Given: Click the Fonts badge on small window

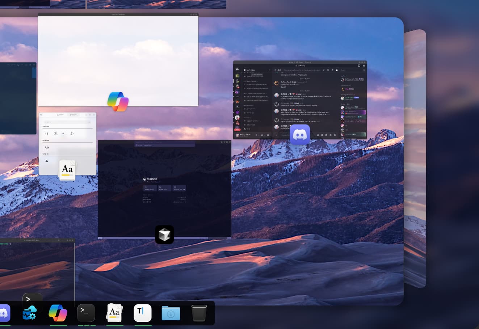Looking at the screenshot, I should 67,170.
